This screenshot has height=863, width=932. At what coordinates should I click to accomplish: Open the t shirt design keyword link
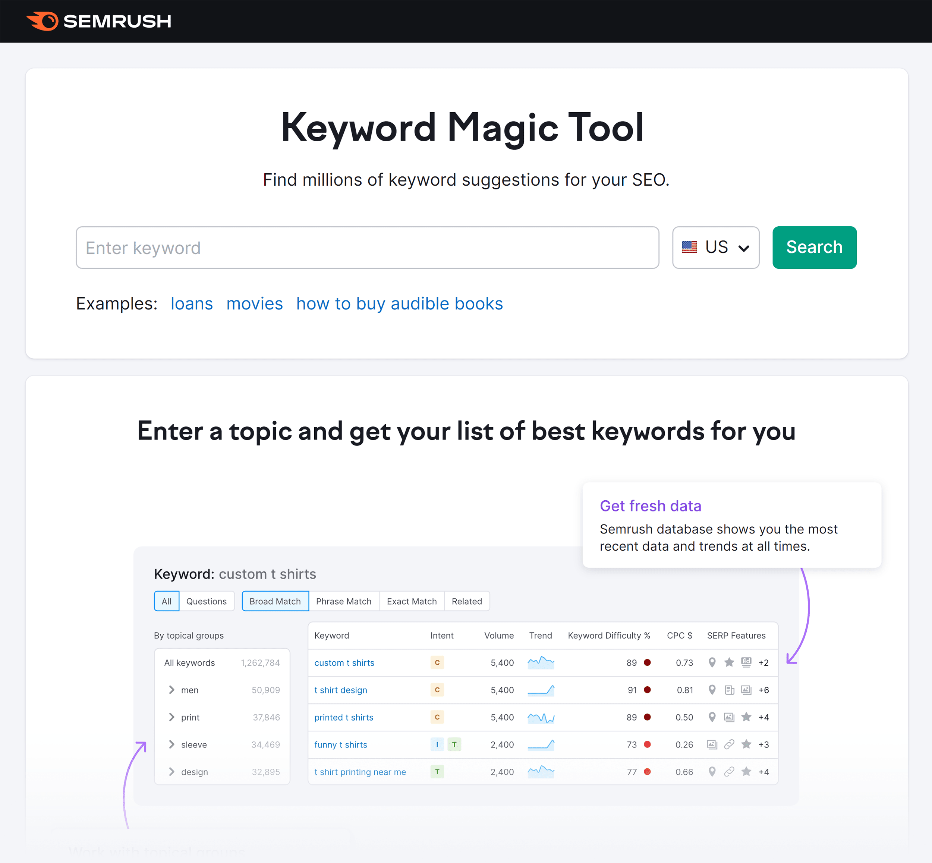click(x=340, y=690)
